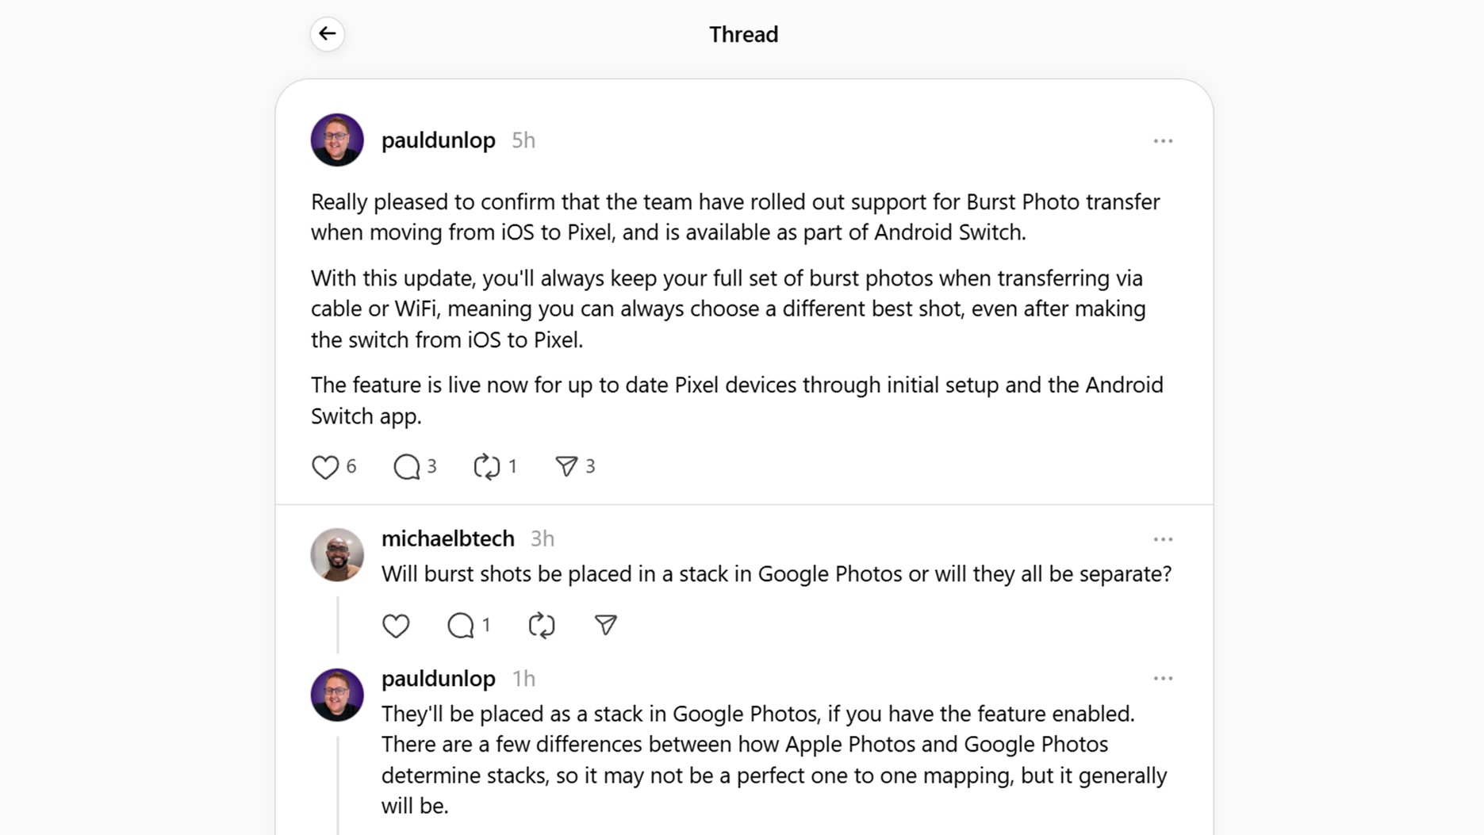
Task: Reply to michaelbtech's comment
Action: [461, 626]
